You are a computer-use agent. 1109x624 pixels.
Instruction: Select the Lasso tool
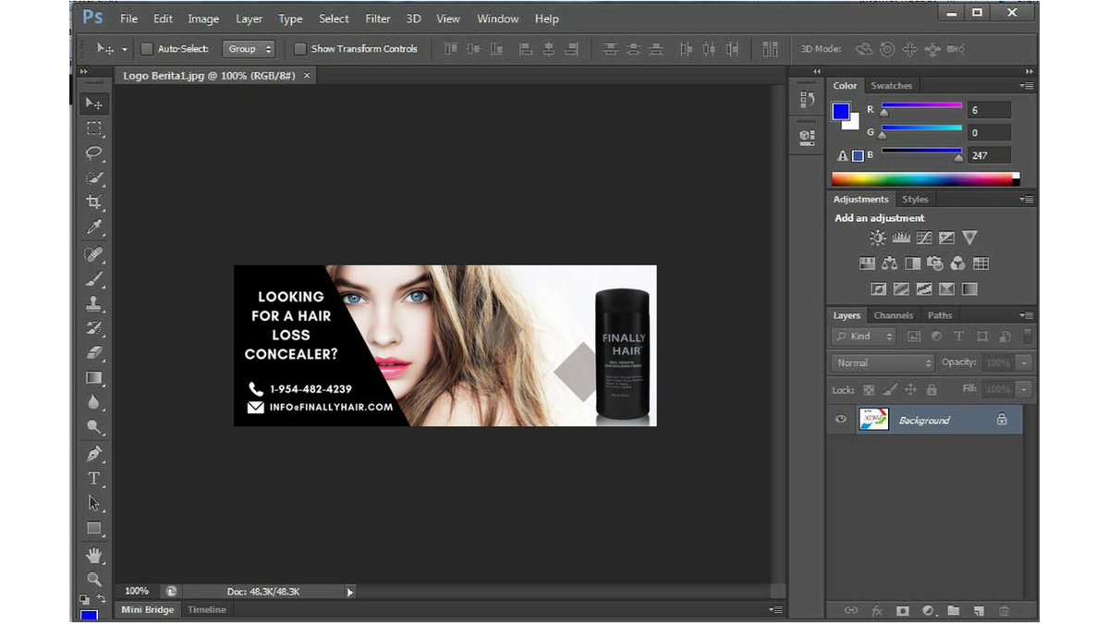point(94,153)
